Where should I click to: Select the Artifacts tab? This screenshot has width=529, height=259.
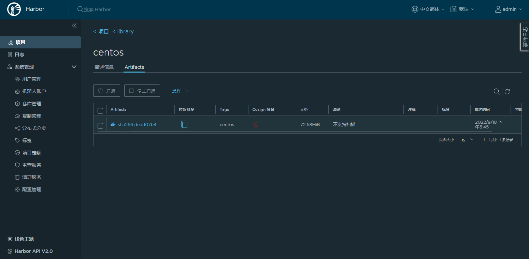pos(134,67)
